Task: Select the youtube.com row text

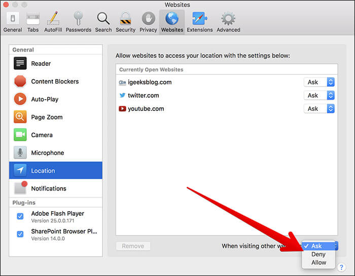Action: (x=146, y=109)
